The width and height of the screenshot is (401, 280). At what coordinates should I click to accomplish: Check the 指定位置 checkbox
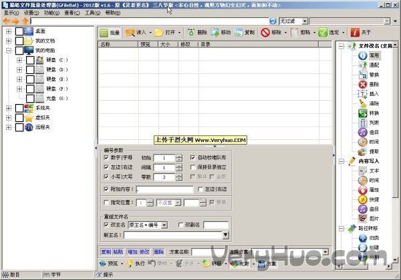point(106,202)
